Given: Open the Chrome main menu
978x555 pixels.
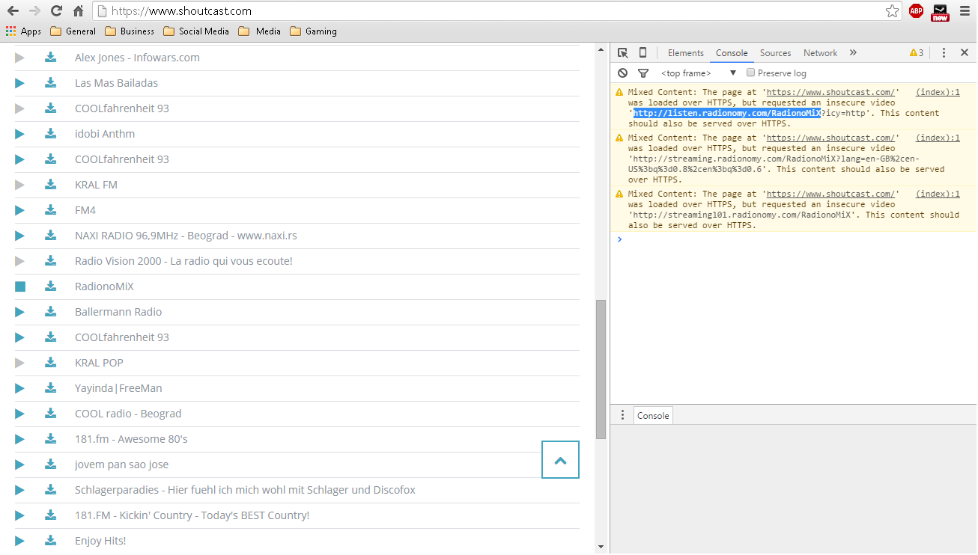Looking at the screenshot, I should 965,11.
